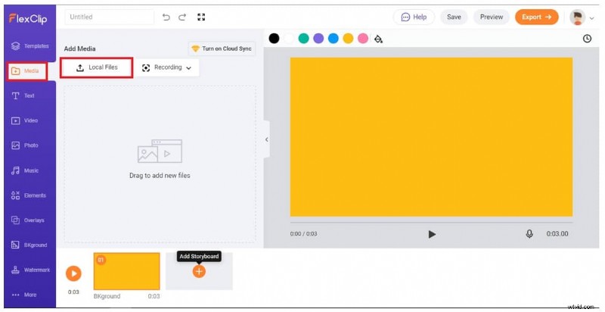The height and width of the screenshot is (312, 605).
Task: Click the Untitled project name field
Action: coord(109,17)
